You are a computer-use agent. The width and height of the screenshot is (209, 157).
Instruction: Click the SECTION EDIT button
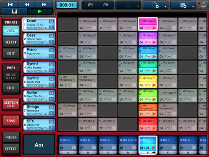point(11,104)
